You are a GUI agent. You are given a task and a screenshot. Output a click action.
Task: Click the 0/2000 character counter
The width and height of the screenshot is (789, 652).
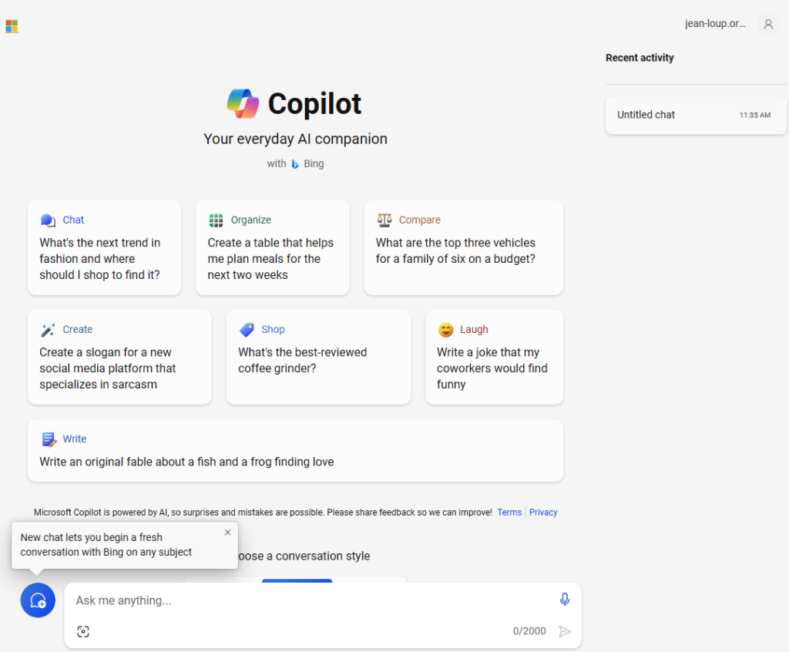529,631
